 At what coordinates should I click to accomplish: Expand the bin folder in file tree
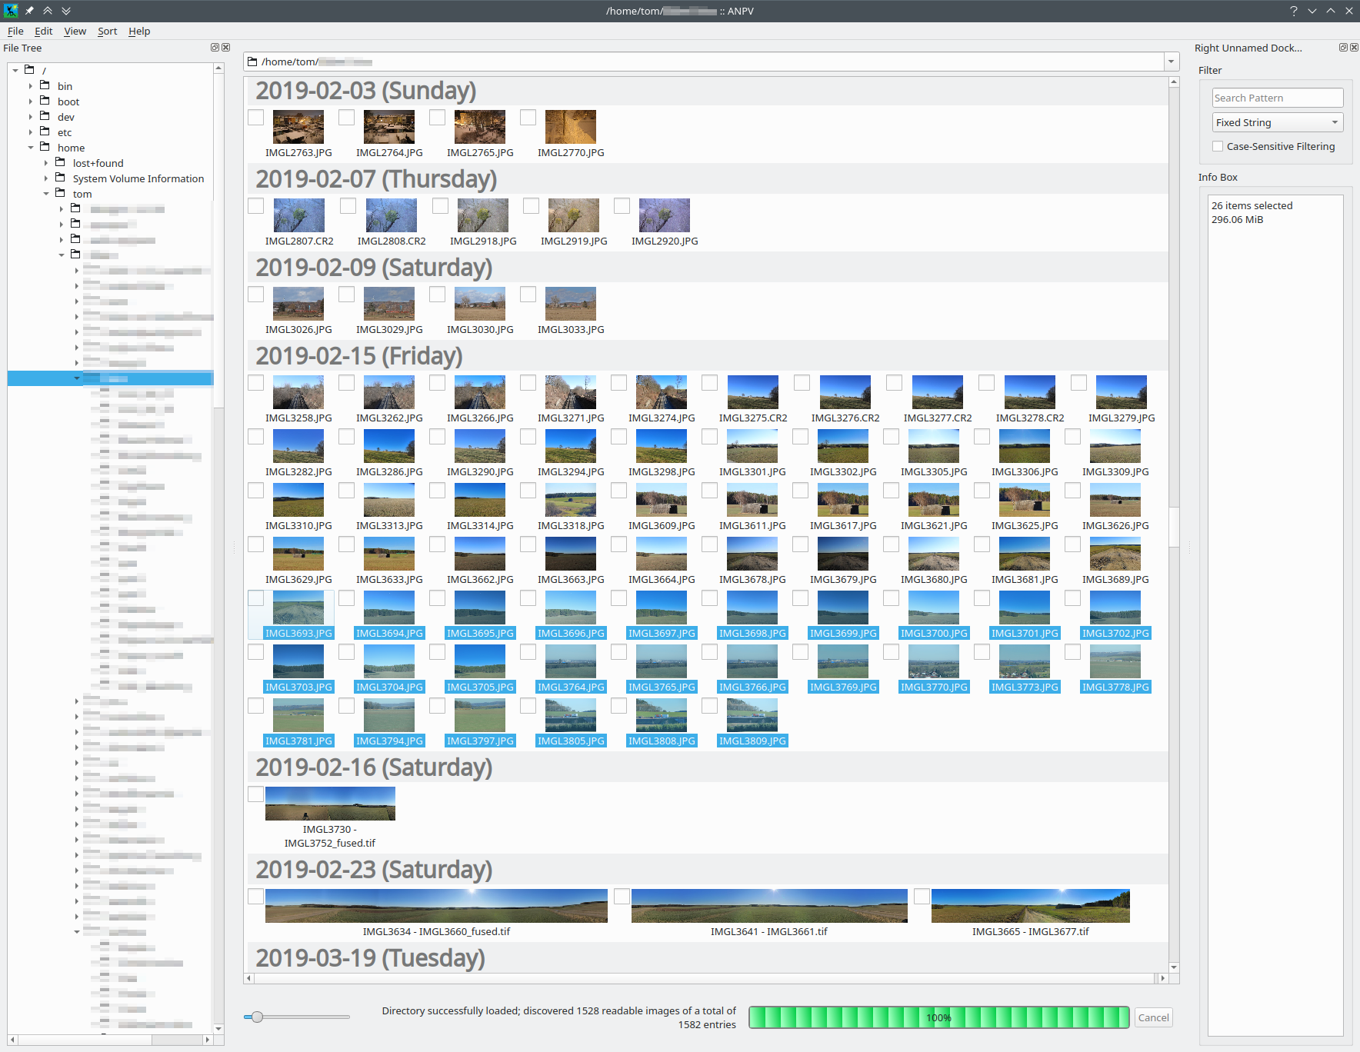[x=31, y=86]
